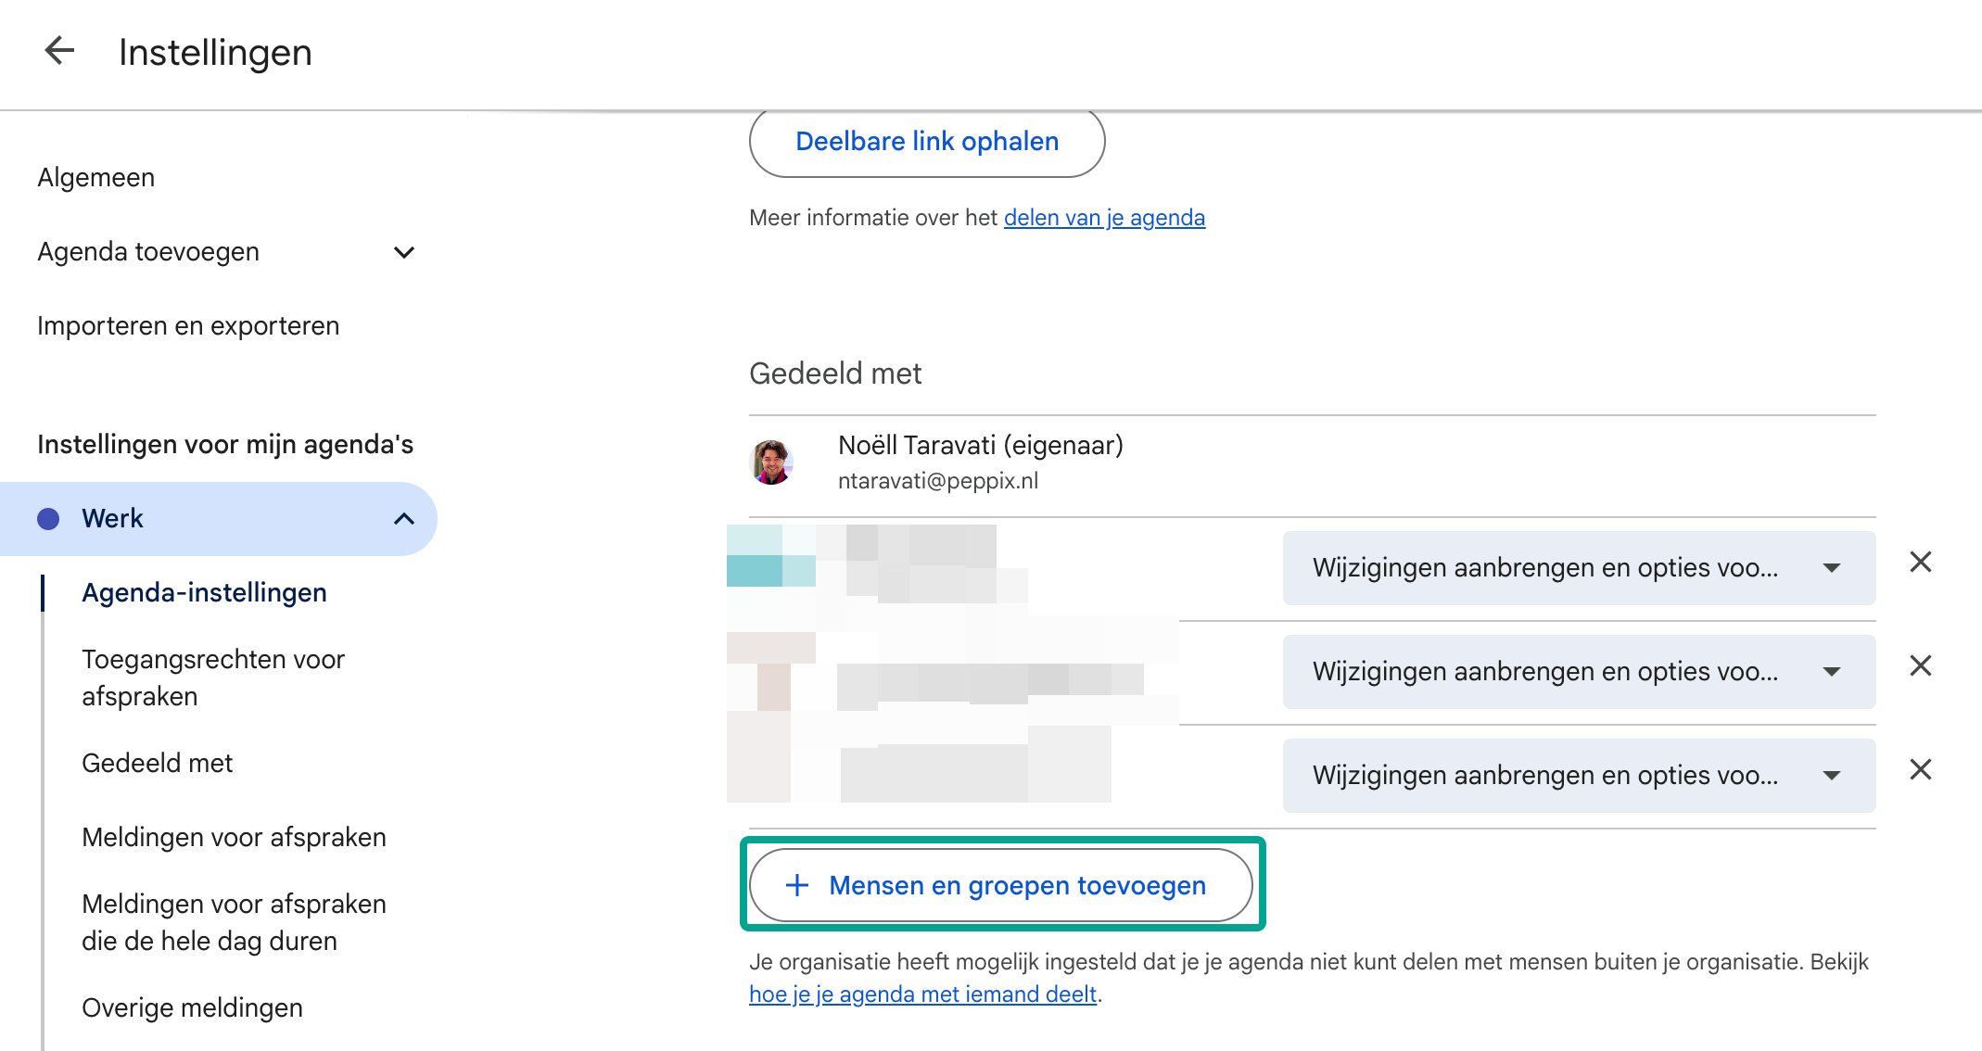The height and width of the screenshot is (1051, 1982).
Task: Remove the third shared person with X
Action: 1921,770
